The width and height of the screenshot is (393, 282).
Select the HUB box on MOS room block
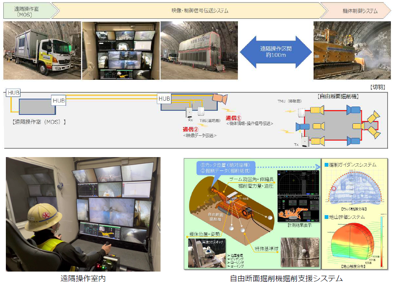click(59, 100)
